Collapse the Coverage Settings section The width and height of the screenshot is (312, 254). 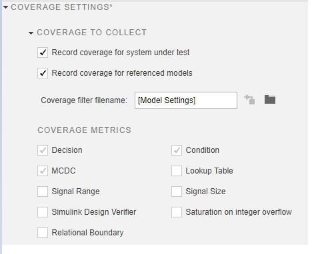pyautogui.click(x=5, y=7)
